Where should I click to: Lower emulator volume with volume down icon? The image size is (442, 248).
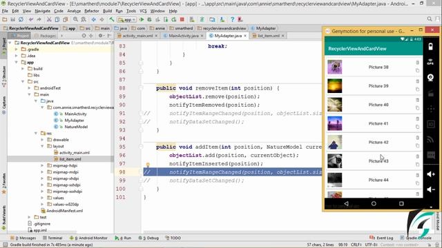pos(430,189)
